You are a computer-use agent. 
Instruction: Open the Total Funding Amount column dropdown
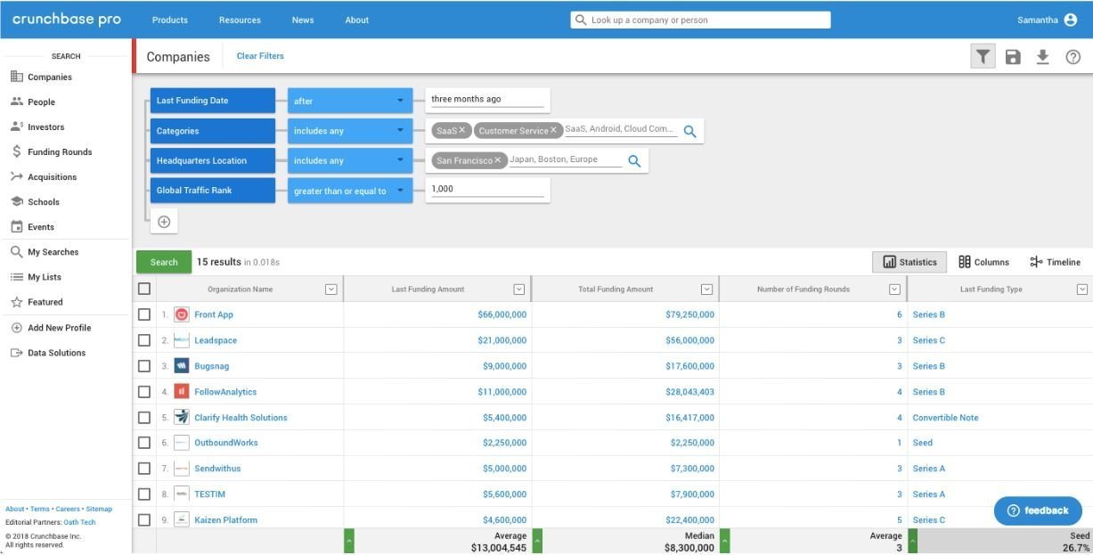pyautogui.click(x=706, y=289)
